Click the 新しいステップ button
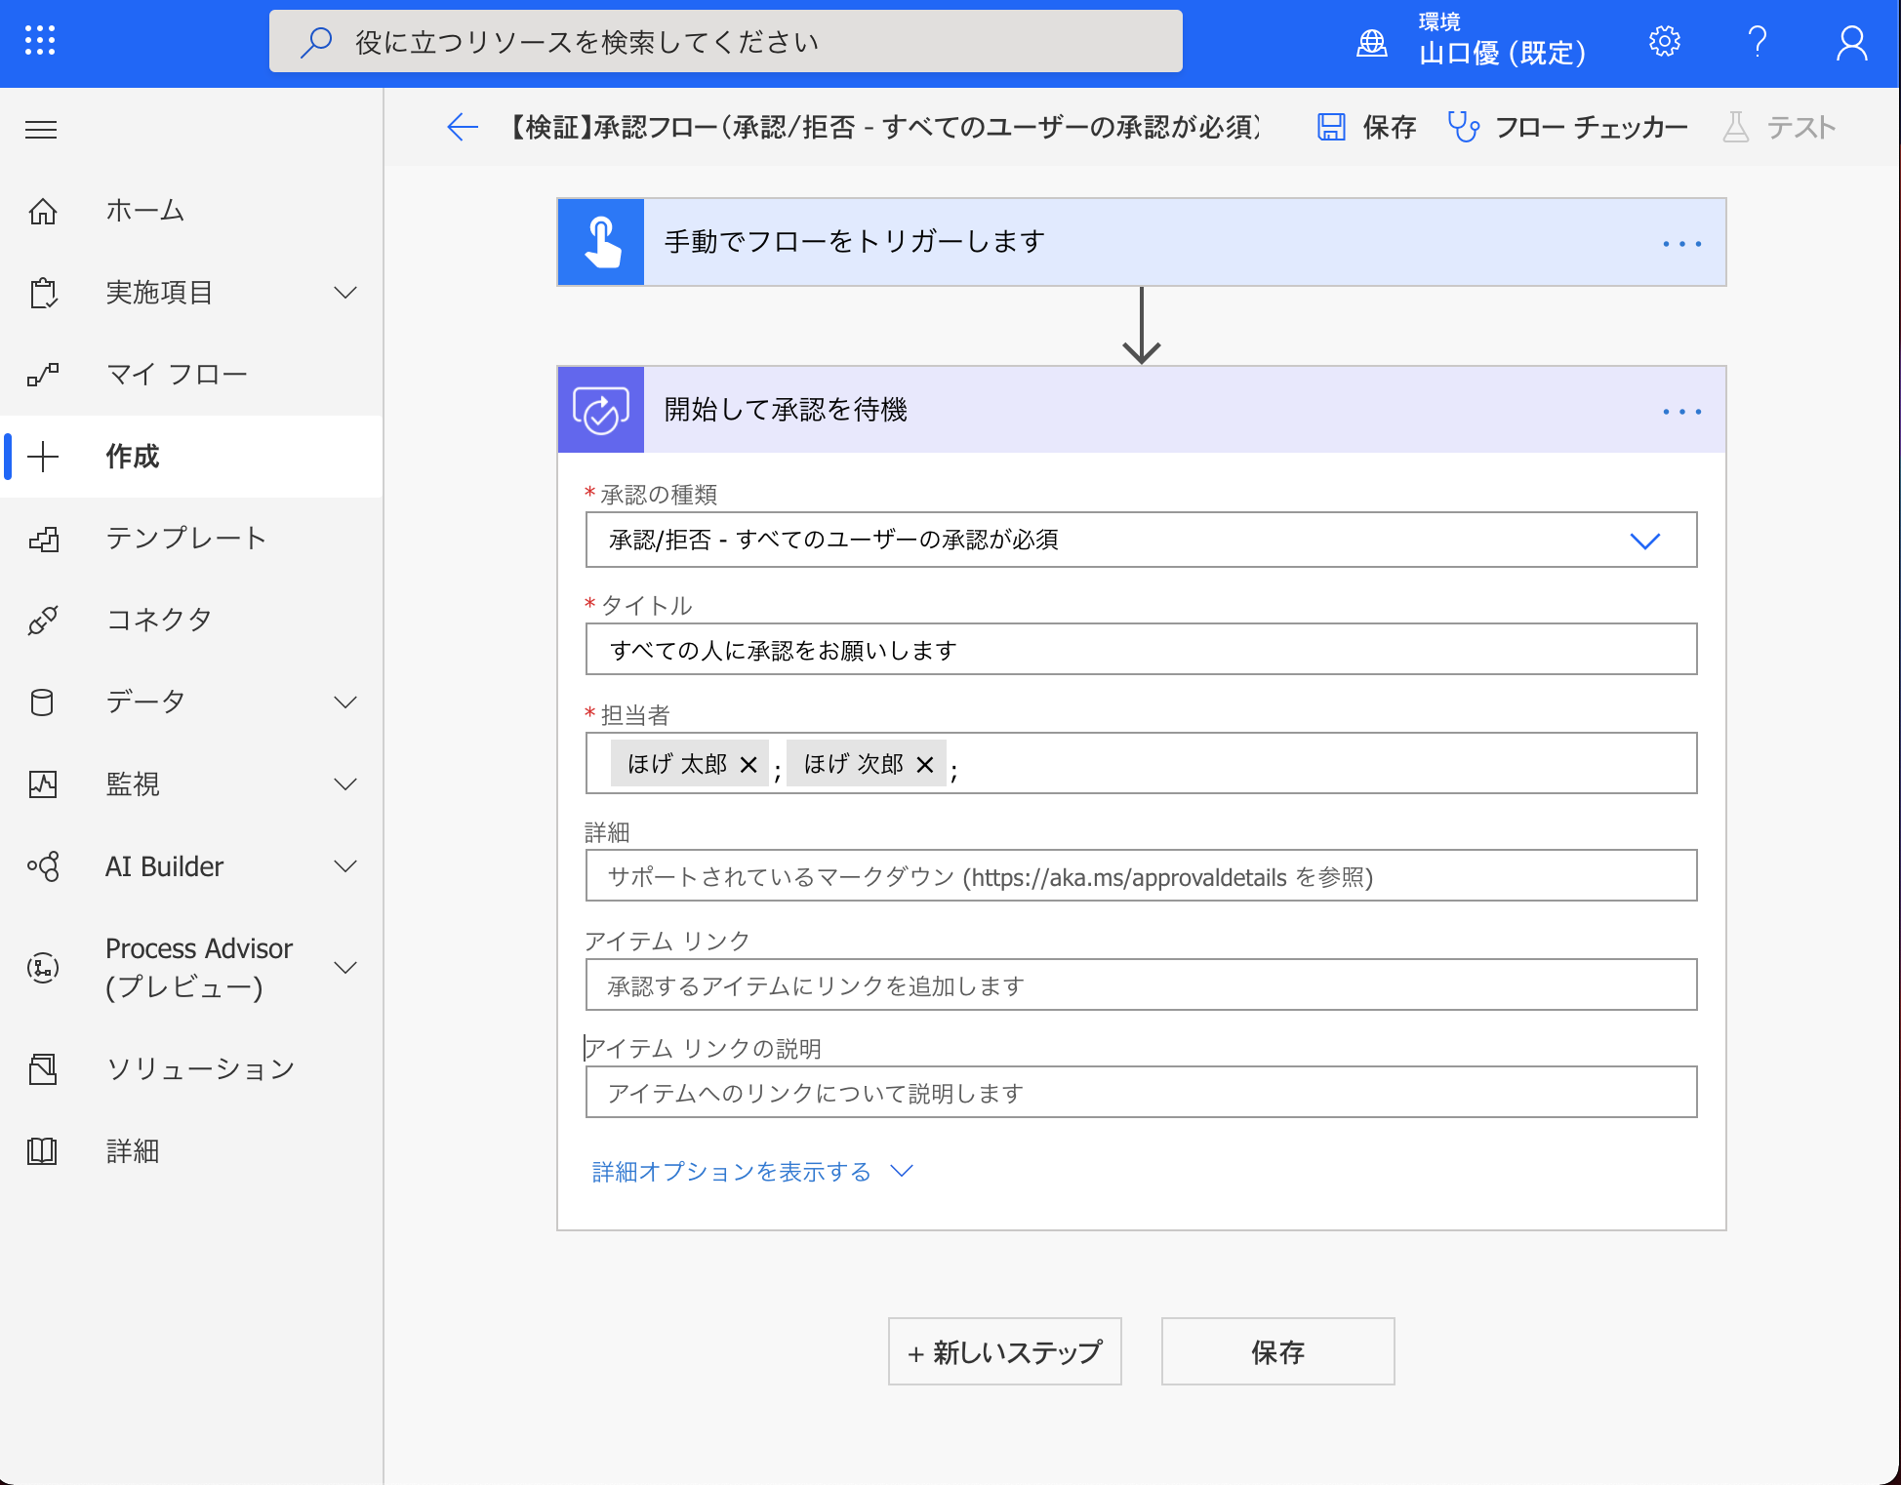Viewport: 1901px width, 1485px height. [x=1004, y=1351]
